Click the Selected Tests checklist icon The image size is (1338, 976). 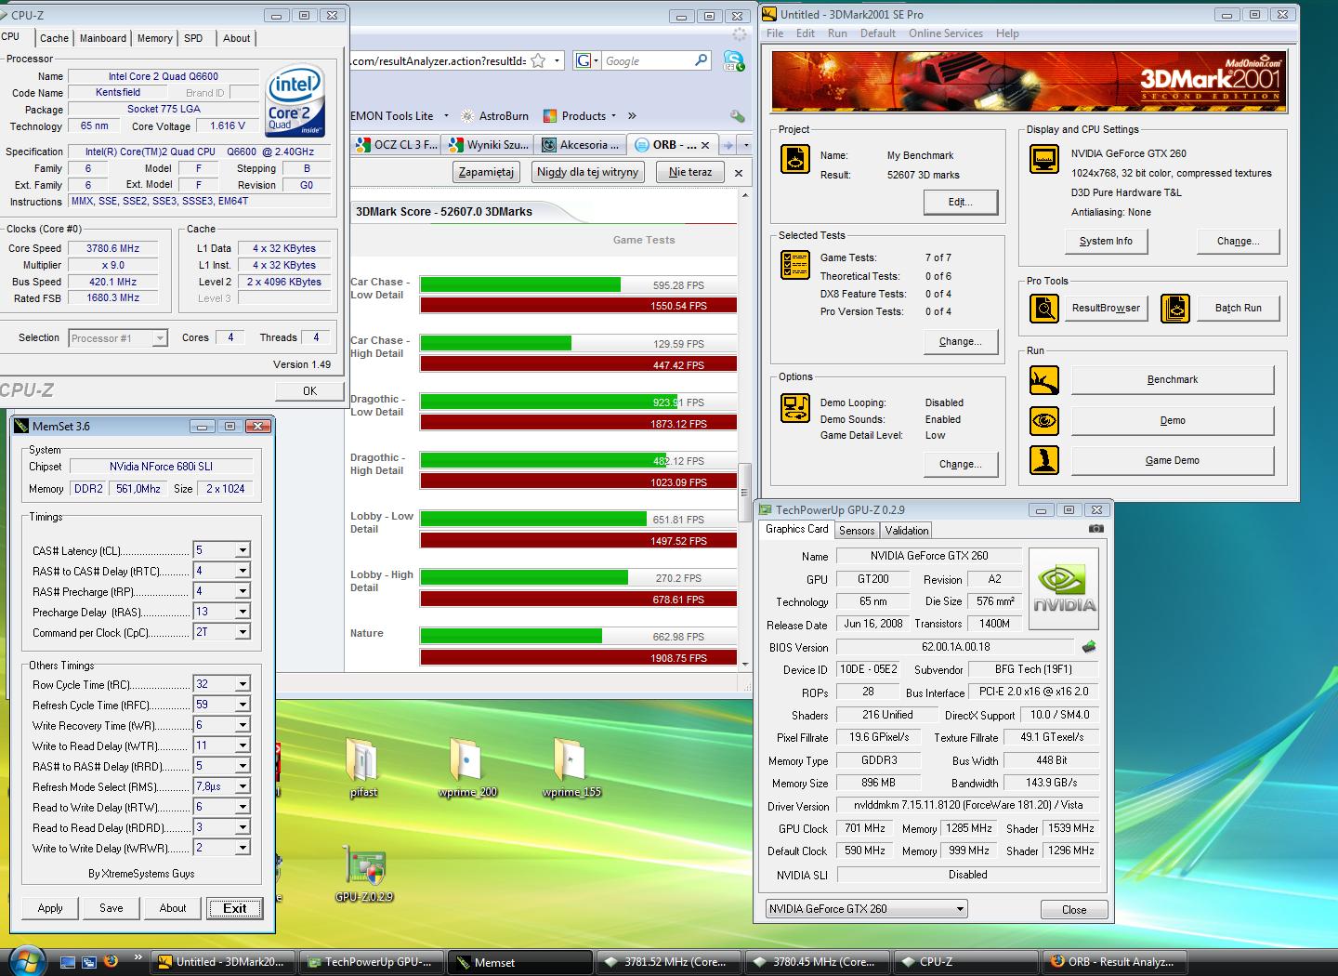(x=795, y=265)
